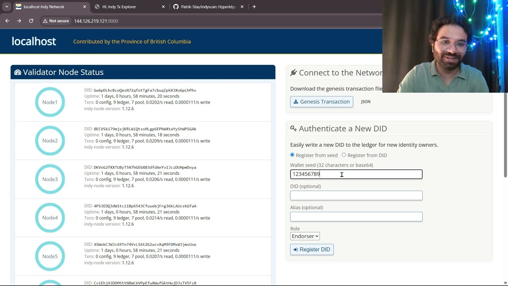Select the Register from seed option
The width and height of the screenshot is (508, 286).
[x=292, y=155]
